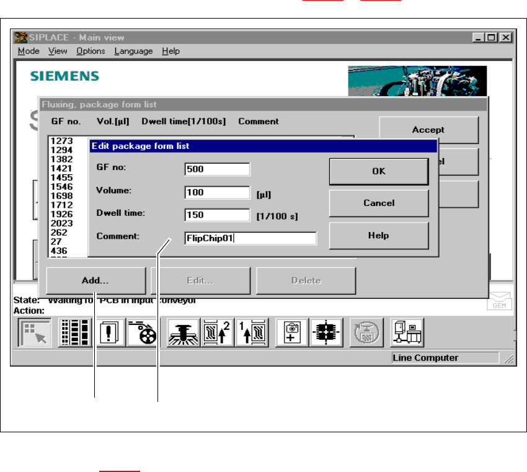Click the Accept button
Image resolution: width=527 pixels, height=472 pixels.
(428, 130)
